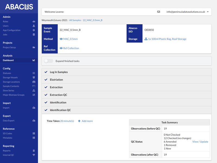The height and width of the screenshot is (163, 217).
Task: Click the Data Export cloud download icon
Action: (34, 121)
